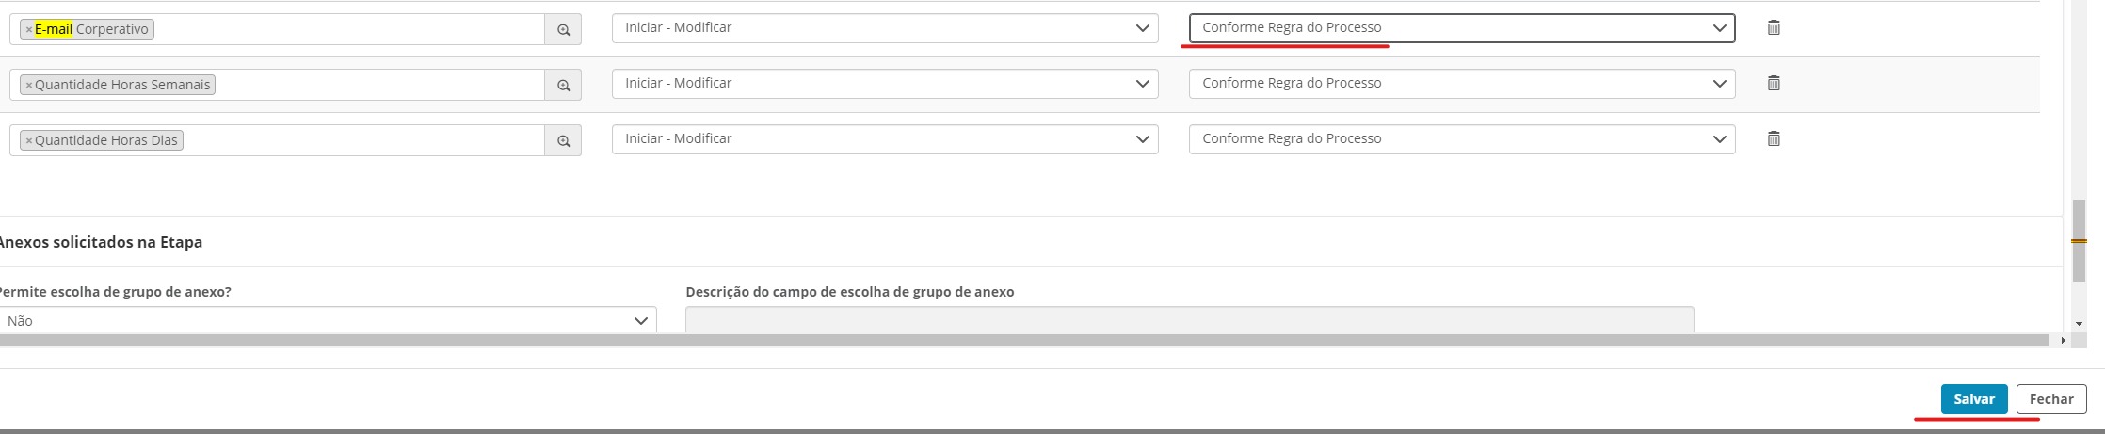The height and width of the screenshot is (434, 2105).
Task: Click the search icon beside Quantidade Horas Dias
Action: coord(563,140)
